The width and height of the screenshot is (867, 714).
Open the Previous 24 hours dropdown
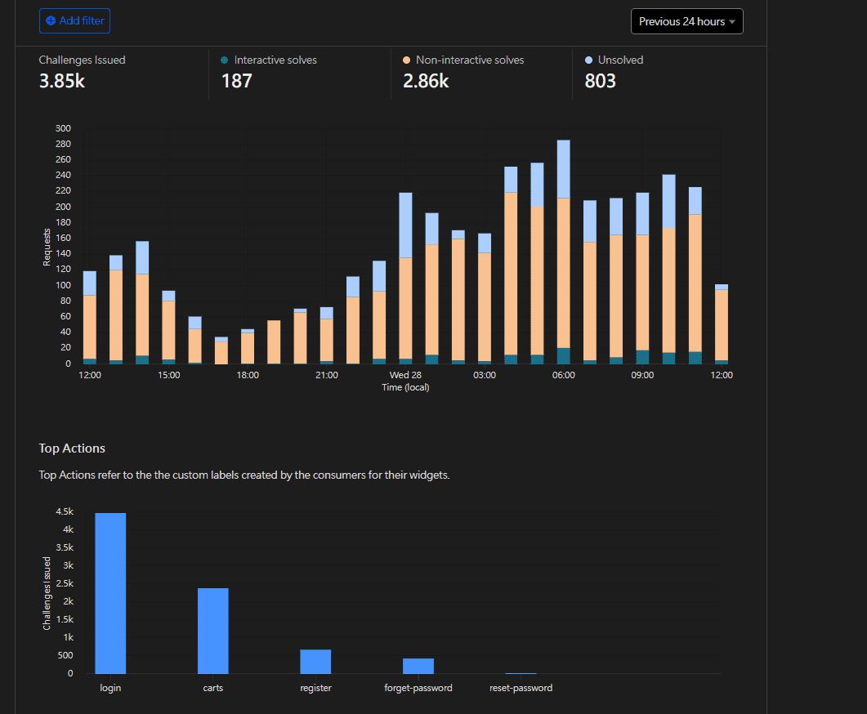pos(686,22)
